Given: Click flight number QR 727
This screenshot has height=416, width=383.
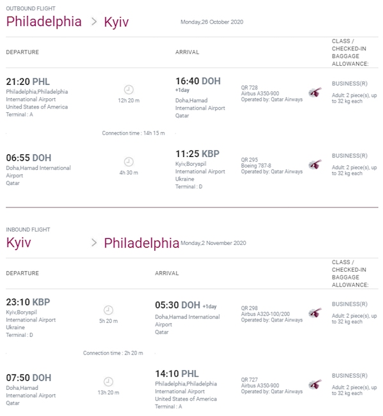Looking at the screenshot, I should tap(249, 380).
